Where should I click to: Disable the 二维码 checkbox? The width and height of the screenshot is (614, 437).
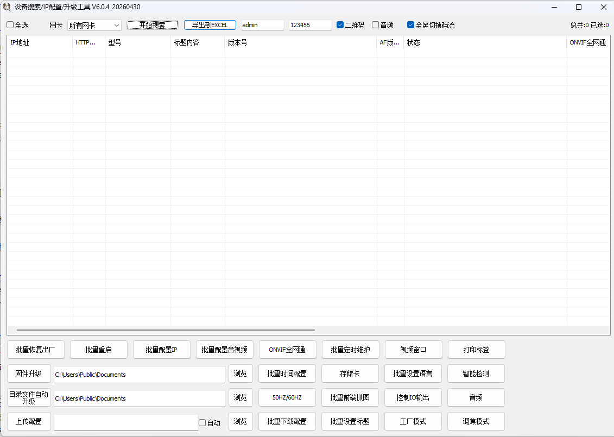(x=340, y=24)
